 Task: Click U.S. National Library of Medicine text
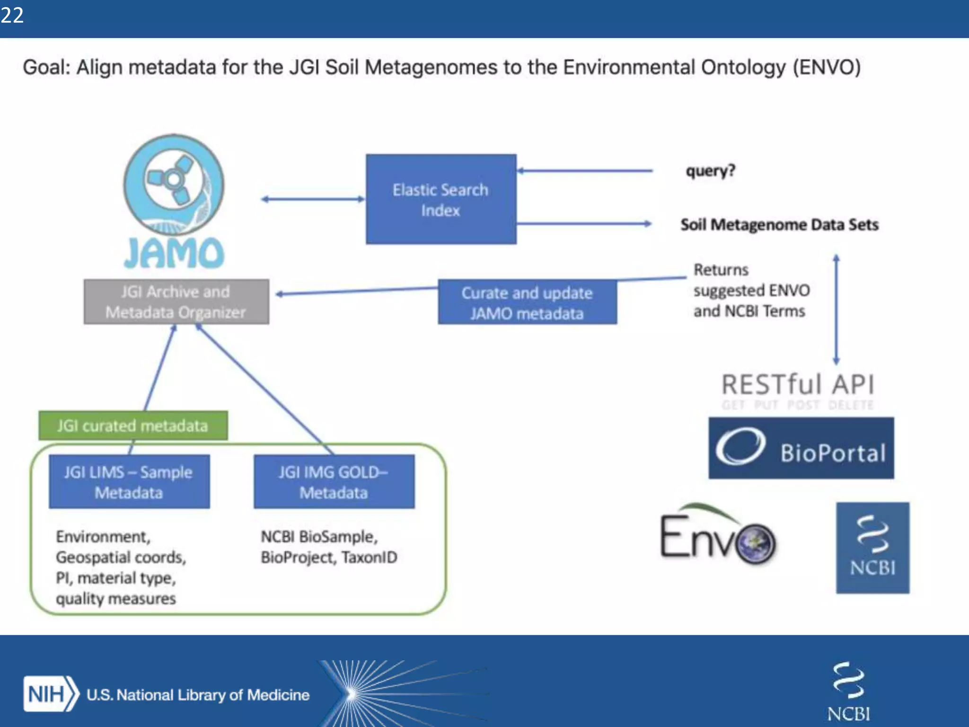pyautogui.click(x=198, y=695)
